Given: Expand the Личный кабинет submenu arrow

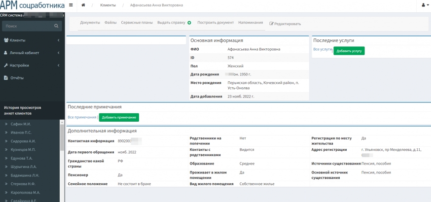Looking at the screenshot, I should point(59,53).
